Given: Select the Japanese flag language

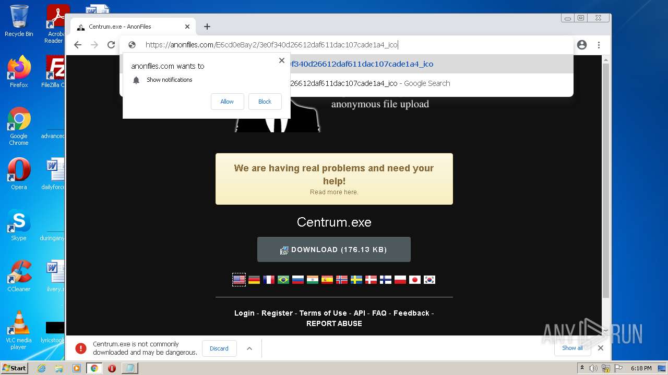Looking at the screenshot, I should tap(415, 280).
